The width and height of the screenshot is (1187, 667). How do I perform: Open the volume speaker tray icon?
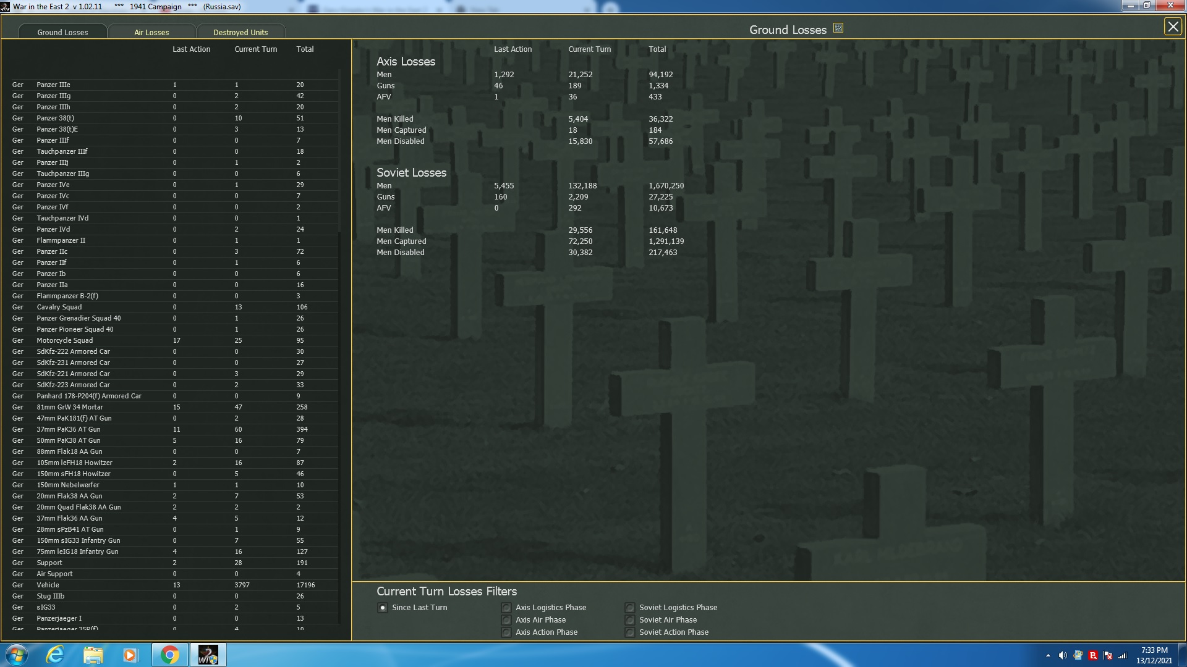tap(1063, 655)
